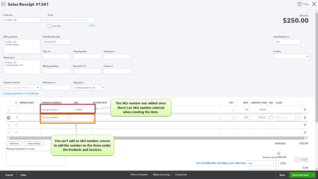Grab the drag handle on line 4

(x=9, y=133)
